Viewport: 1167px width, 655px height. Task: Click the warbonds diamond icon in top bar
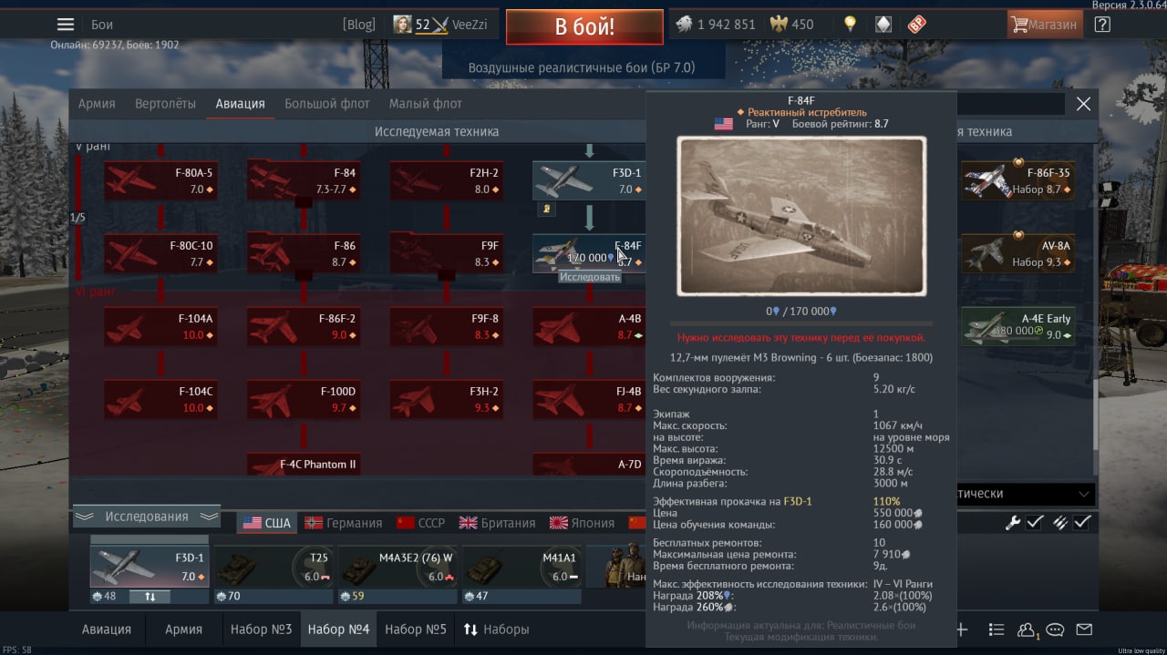tap(883, 25)
